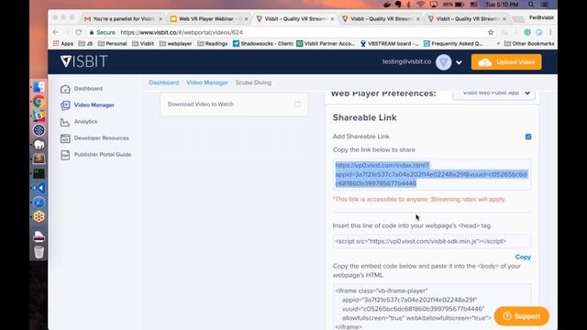This screenshot has height=330, width=587.
Task: Click the AirPlay display menu icon
Action: pyautogui.click(x=434, y=5)
